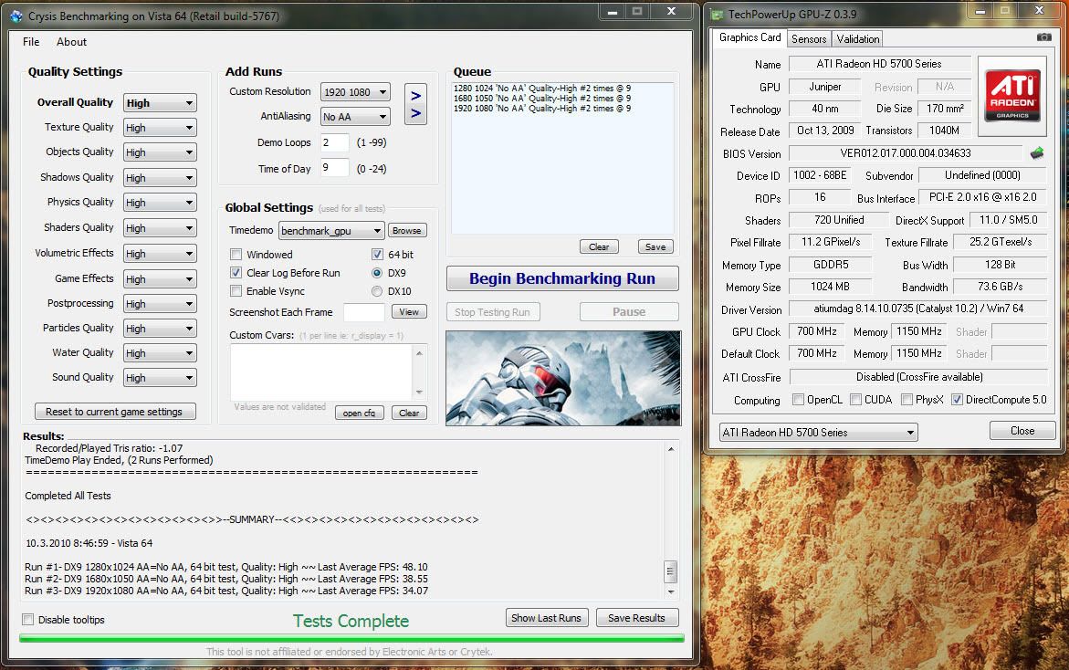The width and height of the screenshot is (1069, 670).
Task: Open Objects Quality dropdown
Action: 160,152
